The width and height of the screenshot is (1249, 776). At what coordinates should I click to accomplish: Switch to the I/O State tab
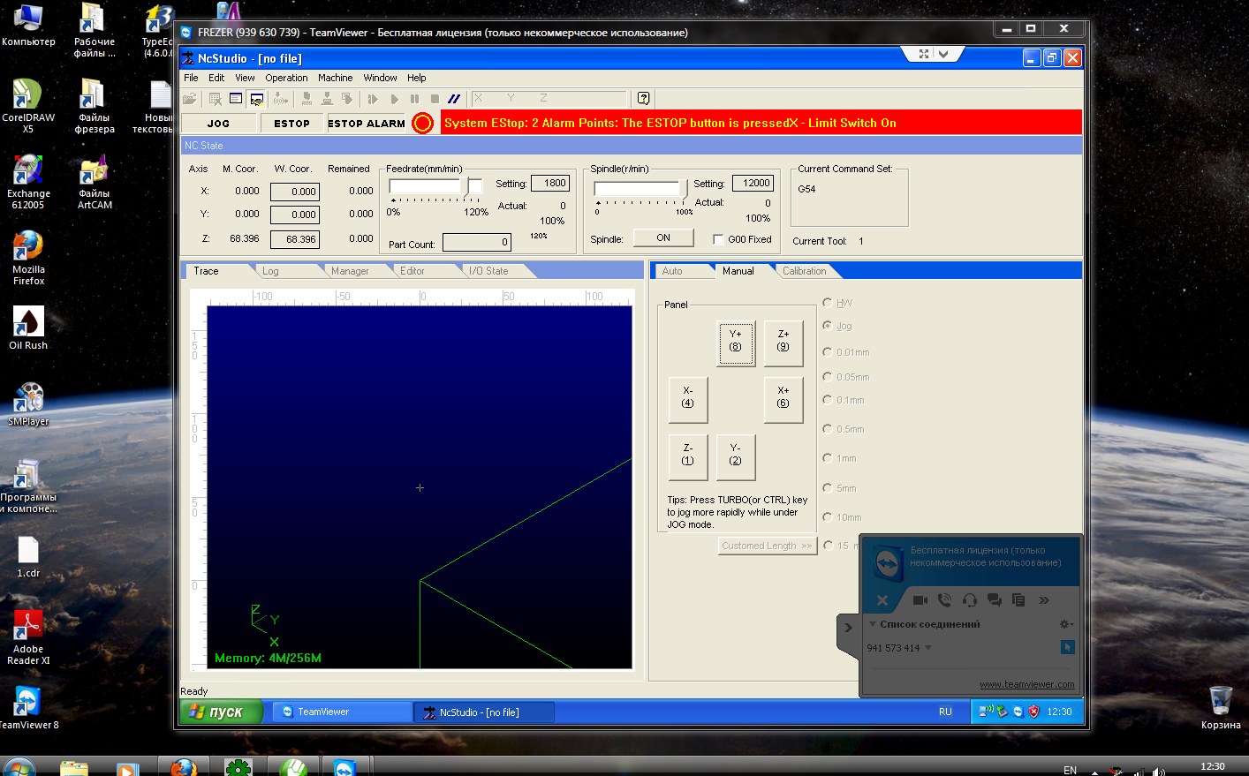(x=488, y=271)
